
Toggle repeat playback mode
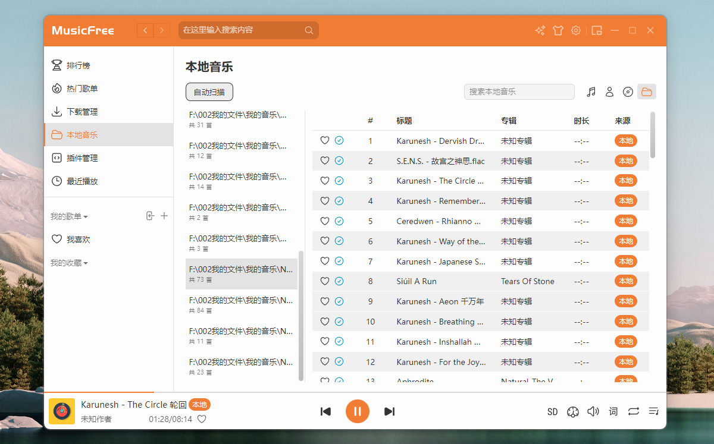(x=633, y=411)
